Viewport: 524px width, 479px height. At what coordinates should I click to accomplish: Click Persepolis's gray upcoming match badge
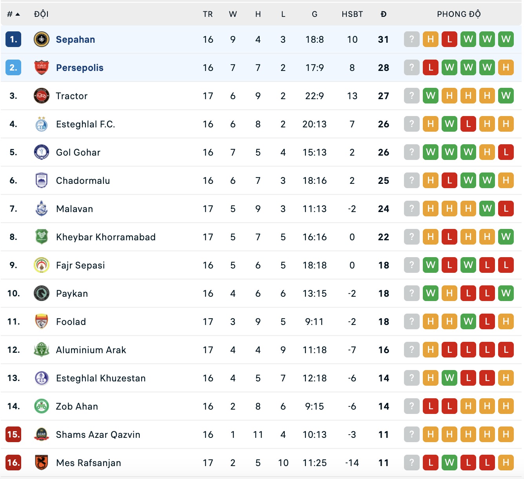pos(411,67)
